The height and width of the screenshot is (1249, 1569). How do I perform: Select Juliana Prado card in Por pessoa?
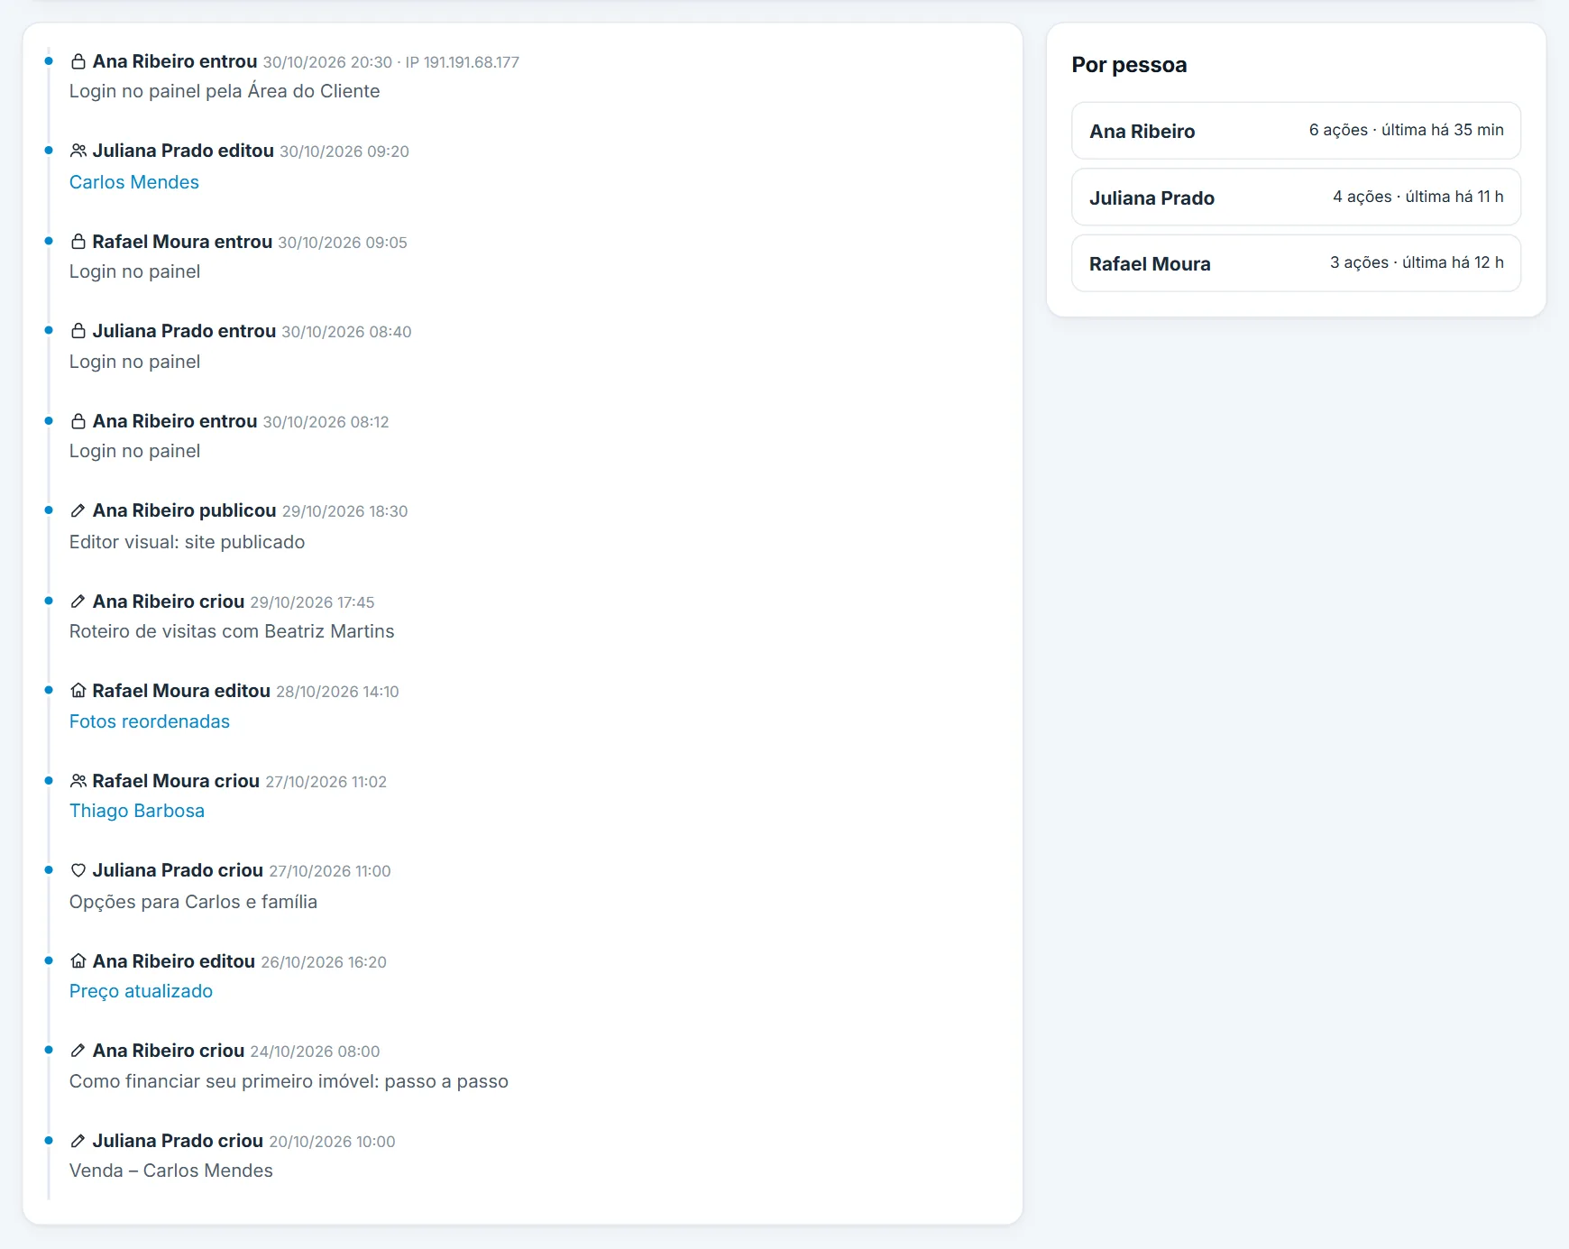tap(1296, 197)
